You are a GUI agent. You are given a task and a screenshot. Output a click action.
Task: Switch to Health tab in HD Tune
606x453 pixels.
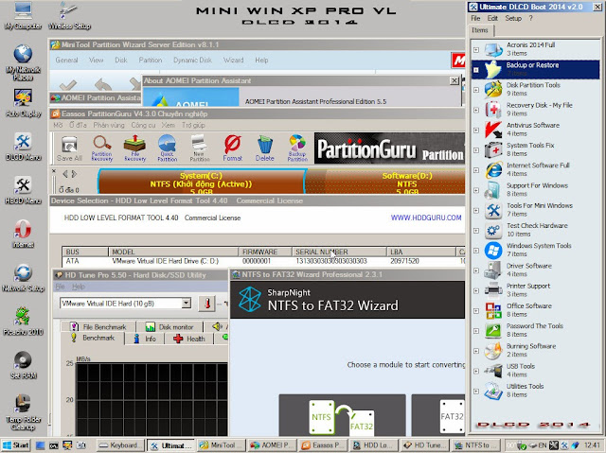click(189, 339)
